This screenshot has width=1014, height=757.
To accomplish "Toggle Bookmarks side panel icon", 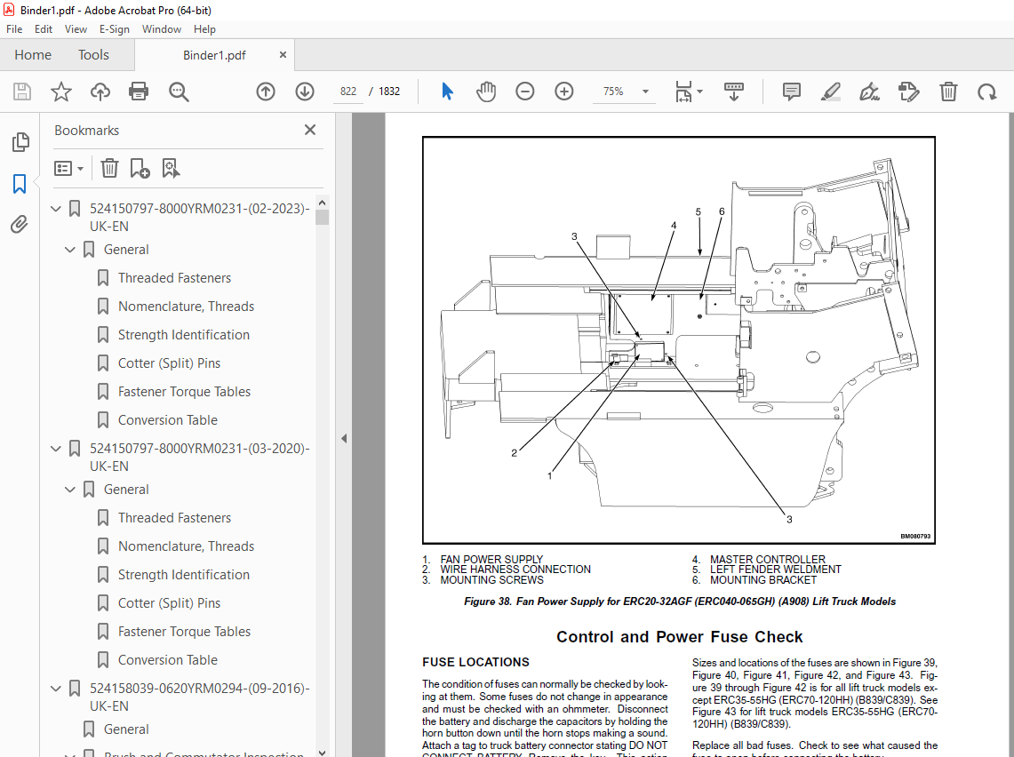I will [20, 184].
